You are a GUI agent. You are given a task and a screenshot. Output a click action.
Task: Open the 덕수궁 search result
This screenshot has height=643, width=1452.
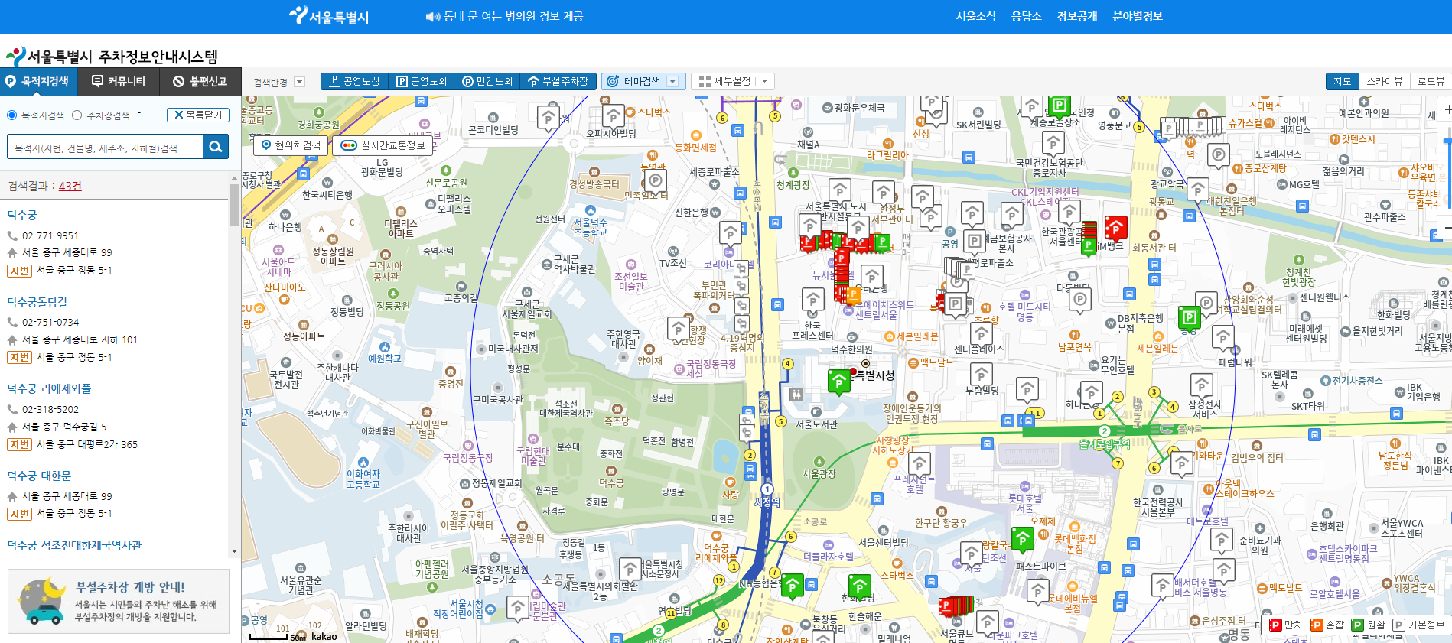[x=22, y=216]
